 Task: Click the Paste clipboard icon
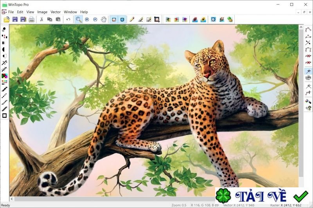(x=58, y=19)
